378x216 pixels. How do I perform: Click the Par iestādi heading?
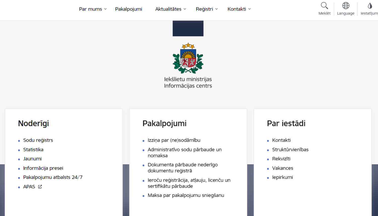286,123
